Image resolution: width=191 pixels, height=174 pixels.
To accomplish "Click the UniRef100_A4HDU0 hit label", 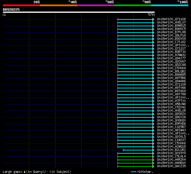I will 171,163.
